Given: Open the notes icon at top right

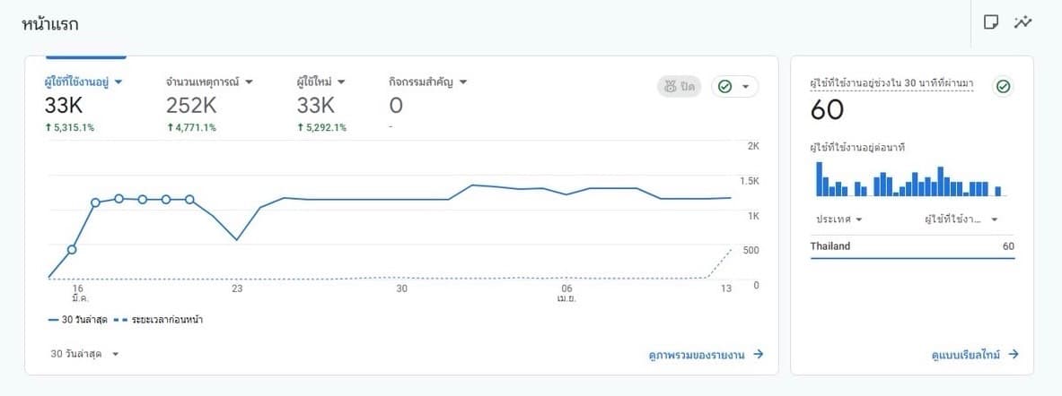Looking at the screenshot, I should click(x=991, y=22).
